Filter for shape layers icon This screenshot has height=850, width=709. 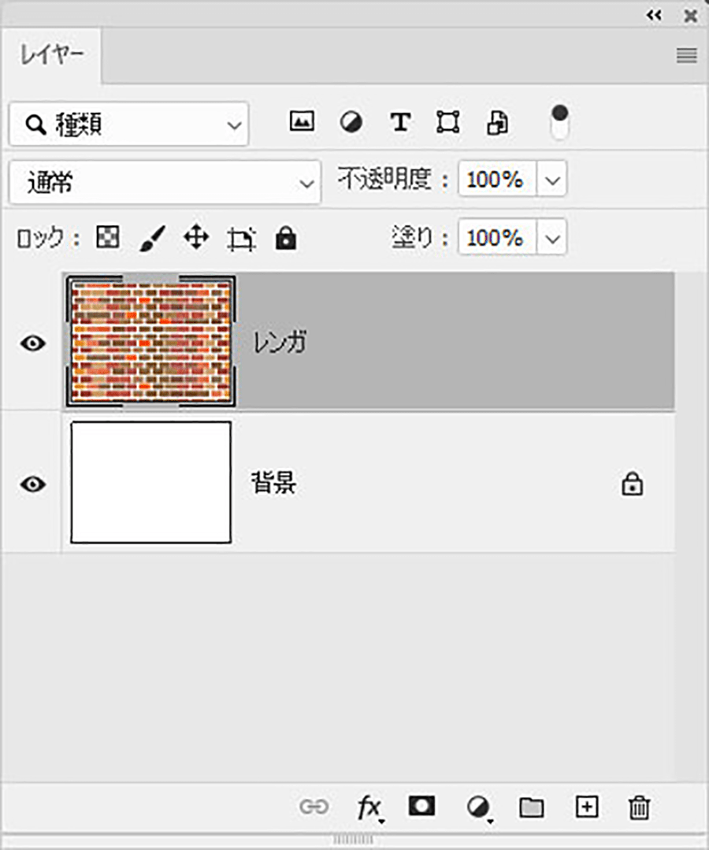tap(448, 122)
